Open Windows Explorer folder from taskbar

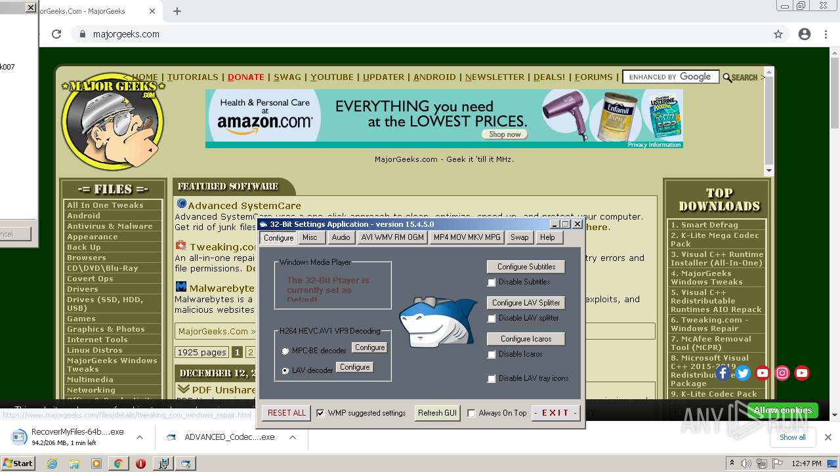click(x=74, y=463)
